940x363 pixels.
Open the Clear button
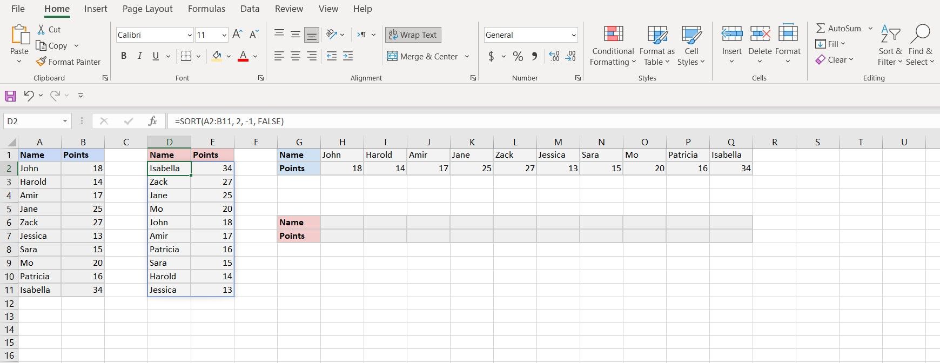tap(835, 59)
